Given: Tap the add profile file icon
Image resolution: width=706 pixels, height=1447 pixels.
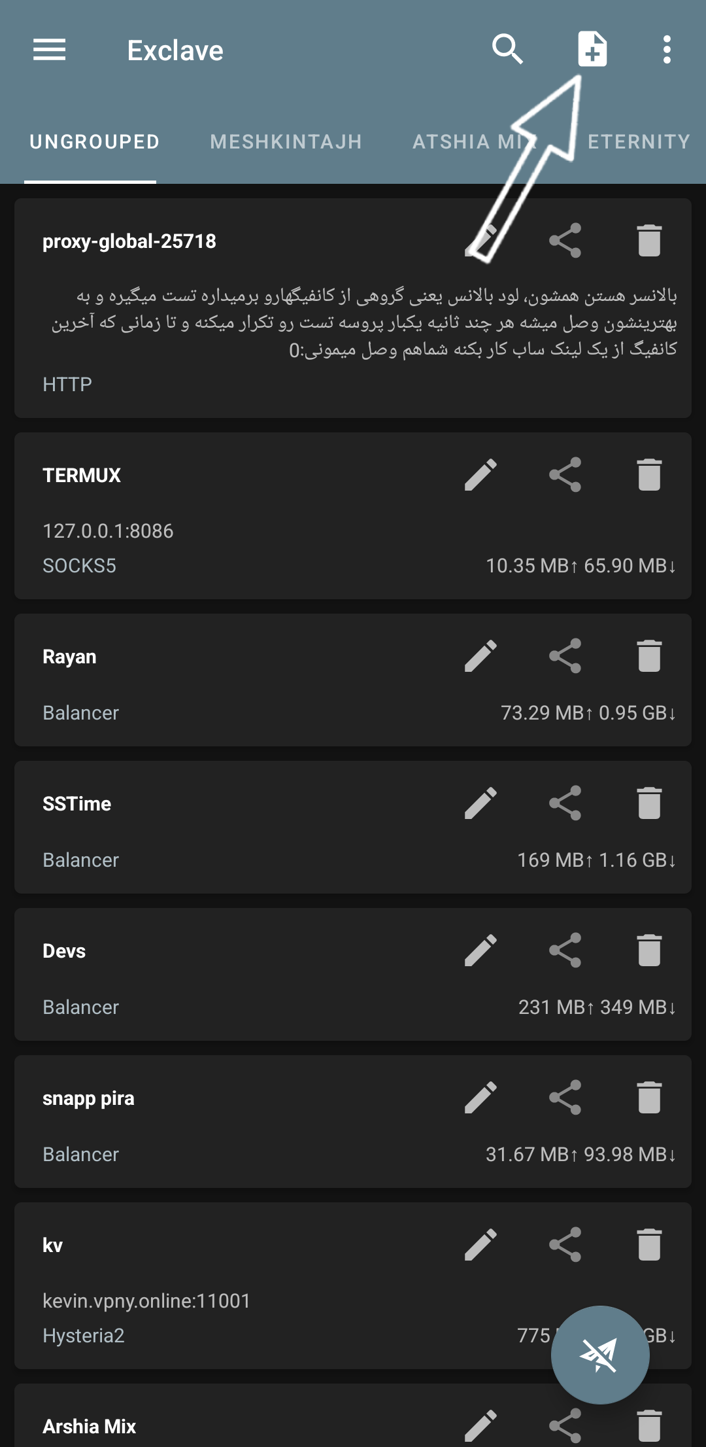Looking at the screenshot, I should pos(592,50).
